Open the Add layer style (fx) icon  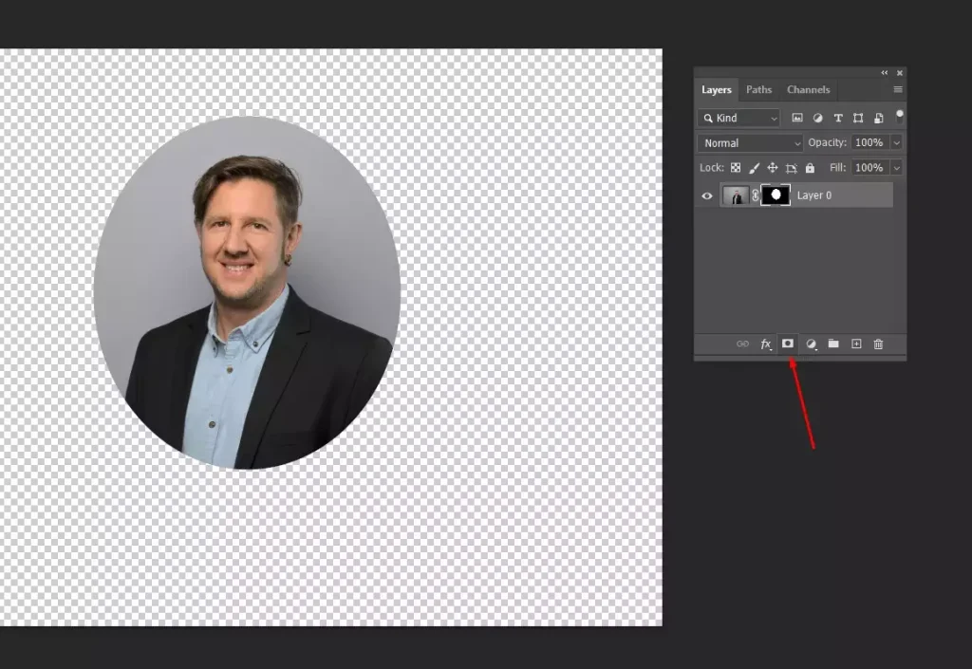tap(766, 344)
